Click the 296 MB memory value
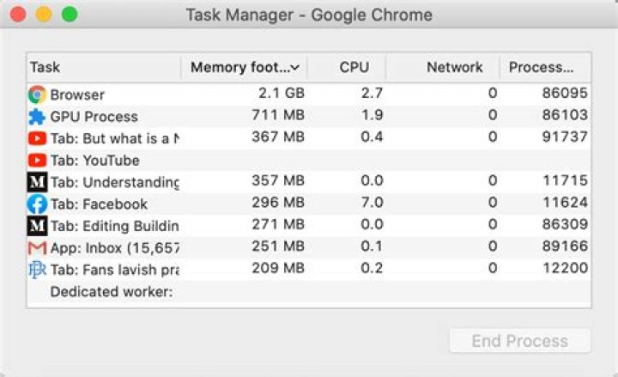This screenshot has height=377, width=618. pyautogui.click(x=278, y=203)
